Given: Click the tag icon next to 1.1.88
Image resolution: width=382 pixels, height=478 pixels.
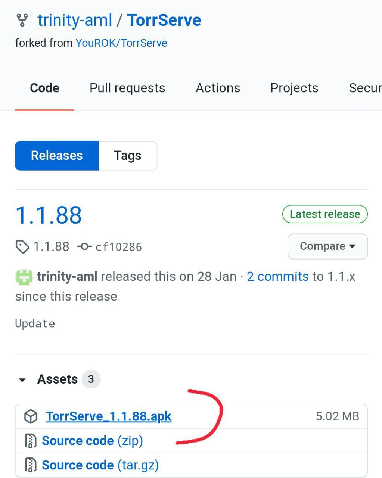Looking at the screenshot, I should tap(22, 247).
